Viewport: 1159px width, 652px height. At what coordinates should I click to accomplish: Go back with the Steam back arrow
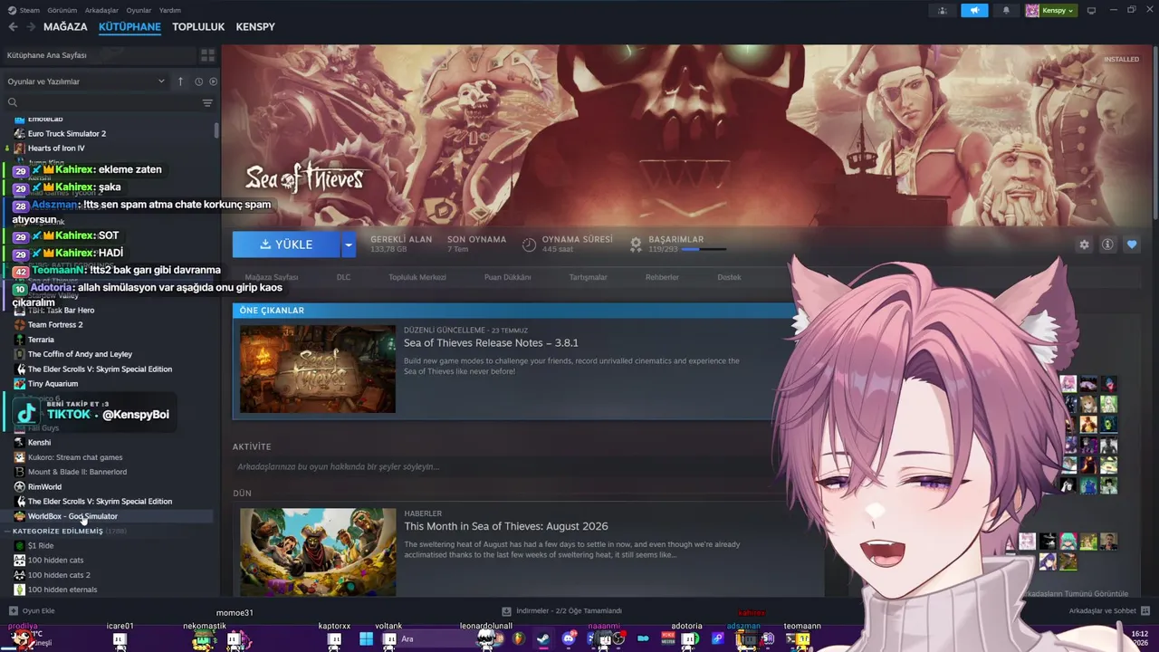coord(13,27)
